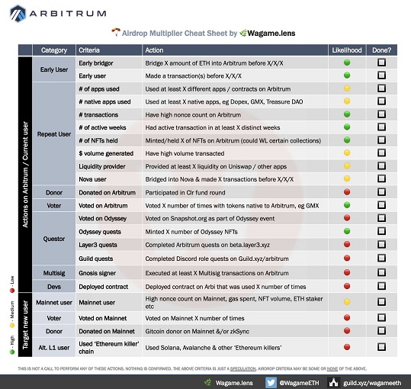Viewport: 411px width, 389px height.
Task: Click green dot for # of active weeks
Action: click(x=347, y=127)
